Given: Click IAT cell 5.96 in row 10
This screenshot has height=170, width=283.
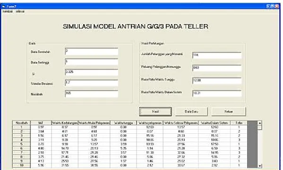Looking at the screenshot, I should click(x=41, y=165).
